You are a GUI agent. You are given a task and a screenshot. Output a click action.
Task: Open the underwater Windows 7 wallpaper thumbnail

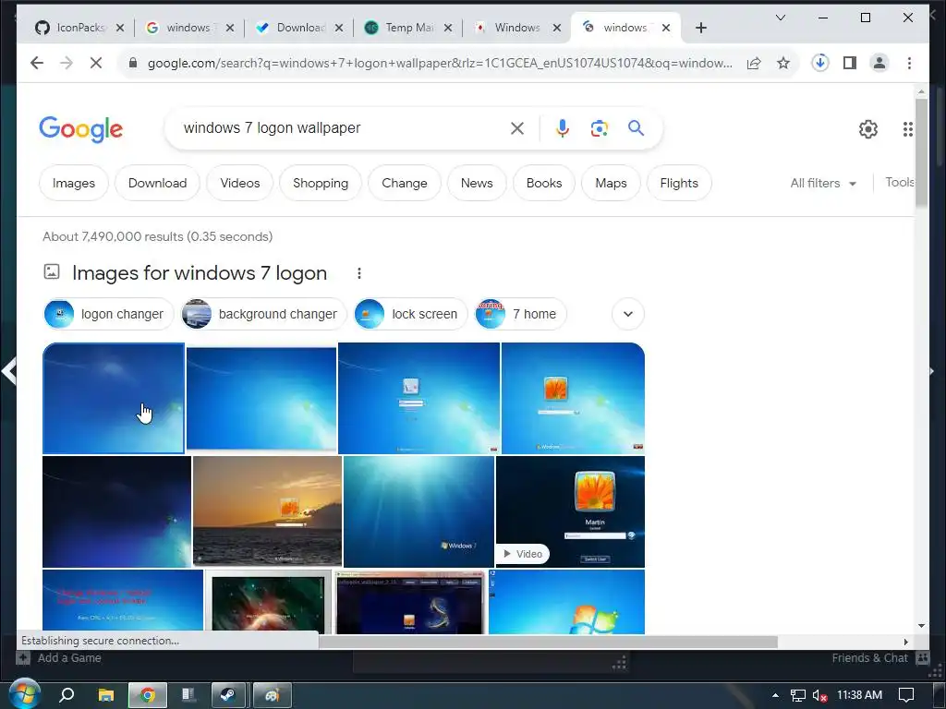[x=418, y=511]
